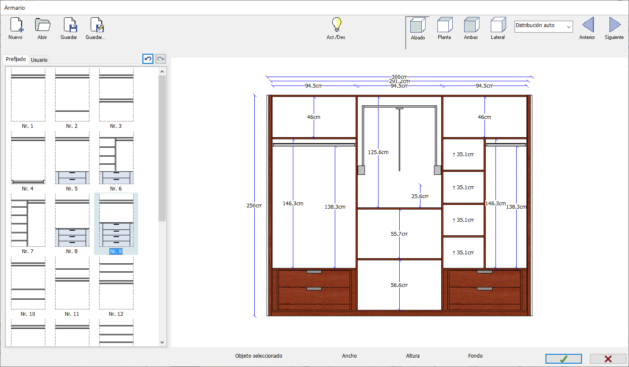Switch to the Usuario tab
Viewport: 629px width, 367px height.
39,60
